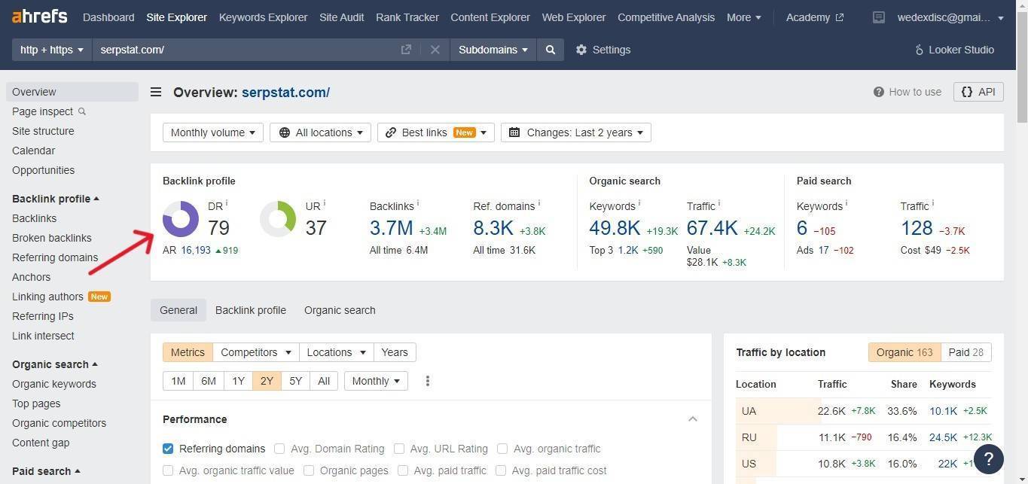Open the API button
Screen dimensions: 1028x484
978,92
